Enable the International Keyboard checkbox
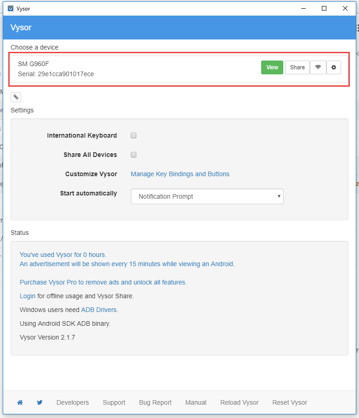This screenshot has height=418, width=359. click(134, 135)
